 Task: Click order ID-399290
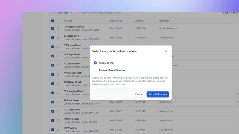[140, 121]
